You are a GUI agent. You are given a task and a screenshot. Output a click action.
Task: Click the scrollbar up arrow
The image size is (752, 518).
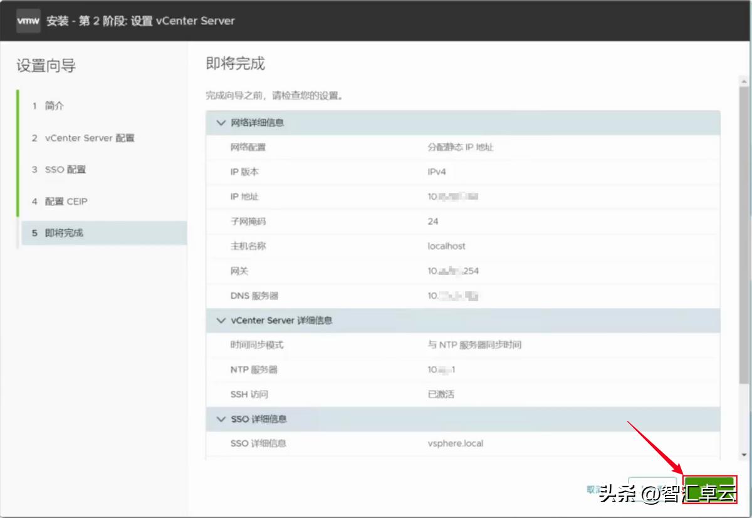pos(744,82)
